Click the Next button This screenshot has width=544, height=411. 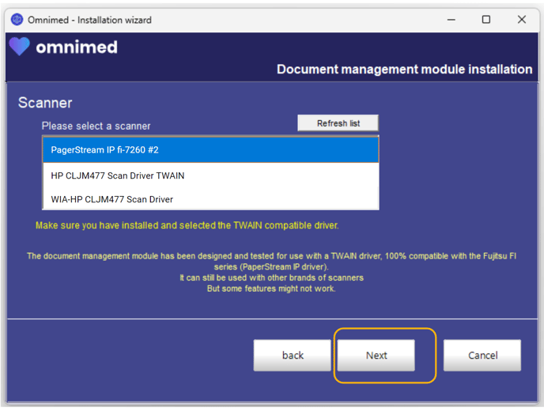(376, 355)
